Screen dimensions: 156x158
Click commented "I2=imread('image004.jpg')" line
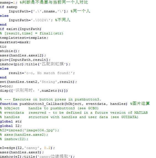tap(30, 130)
